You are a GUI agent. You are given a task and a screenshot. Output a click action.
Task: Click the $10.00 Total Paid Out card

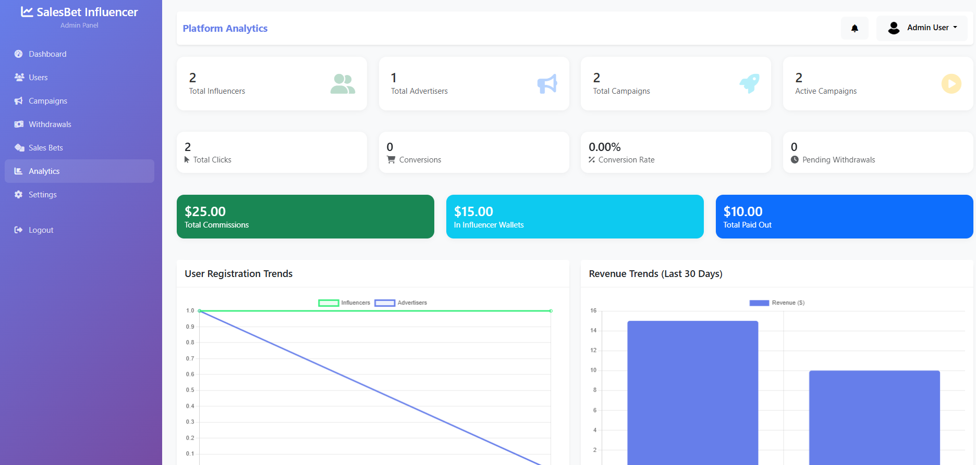845,217
